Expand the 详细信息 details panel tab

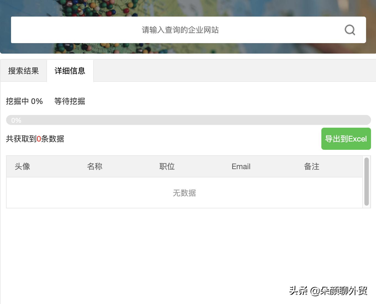click(x=70, y=71)
